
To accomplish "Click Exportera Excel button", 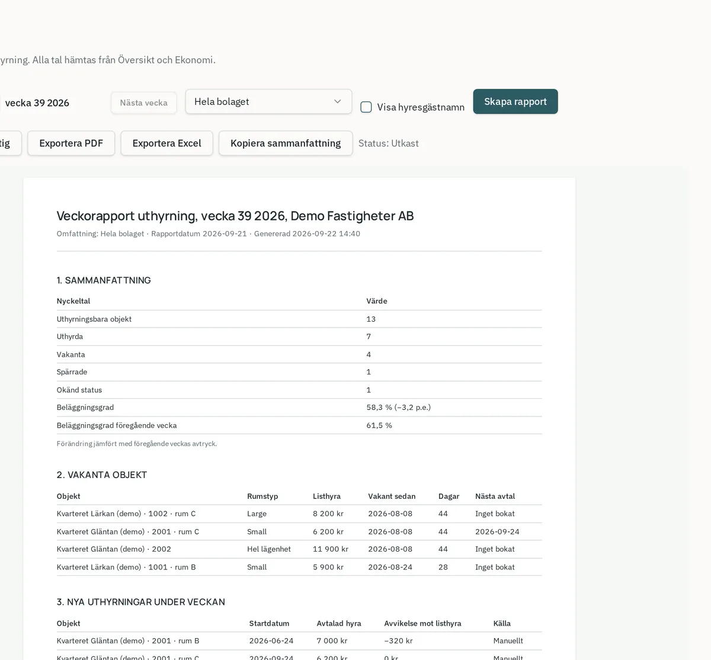I will [166, 143].
